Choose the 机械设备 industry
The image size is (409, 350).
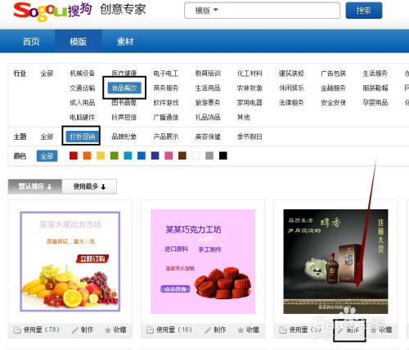pos(83,74)
